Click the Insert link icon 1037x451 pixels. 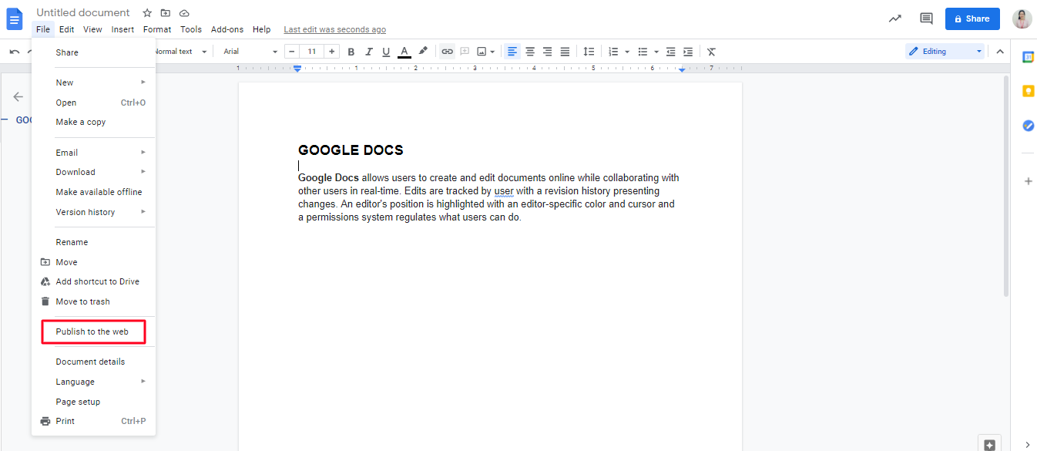[447, 52]
